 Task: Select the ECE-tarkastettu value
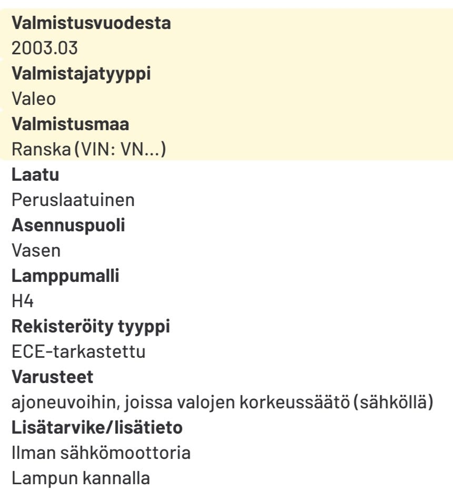78,351
